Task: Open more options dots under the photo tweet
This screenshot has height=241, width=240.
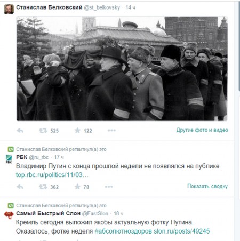Action: tap(111, 131)
